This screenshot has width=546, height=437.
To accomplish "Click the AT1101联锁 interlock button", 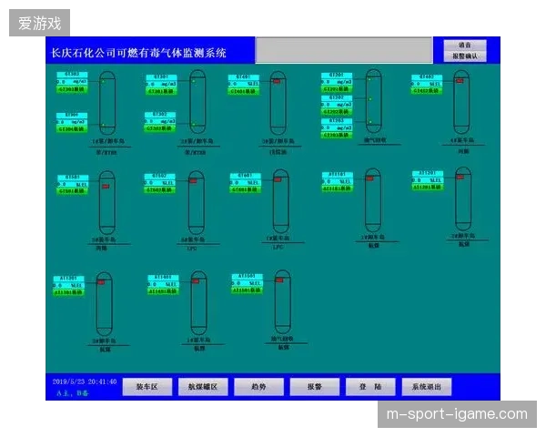I will [x=337, y=188].
